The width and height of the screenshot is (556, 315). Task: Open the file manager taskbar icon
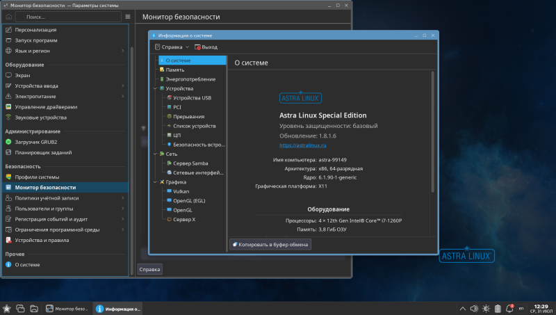point(34,309)
